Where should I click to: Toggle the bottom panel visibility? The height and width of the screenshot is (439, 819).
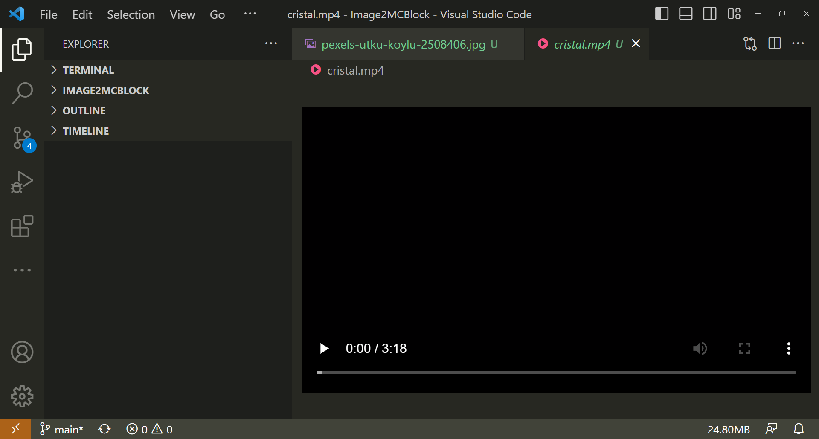coord(685,13)
